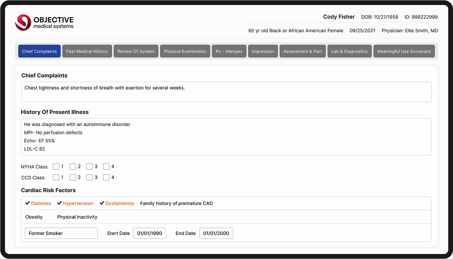453x259 pixels.
Task: Toggle the Dyslipidemia checkmark risk factor
Action: point(116,204)
